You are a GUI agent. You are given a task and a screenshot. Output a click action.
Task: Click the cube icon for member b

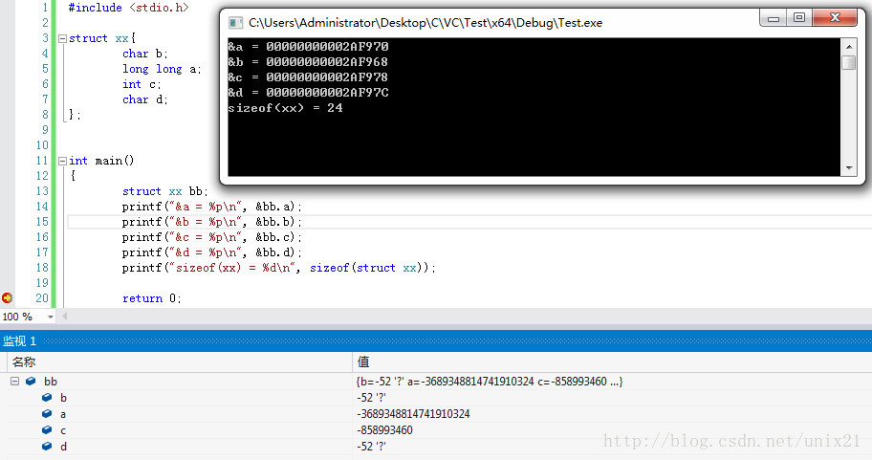click(47, 398)
